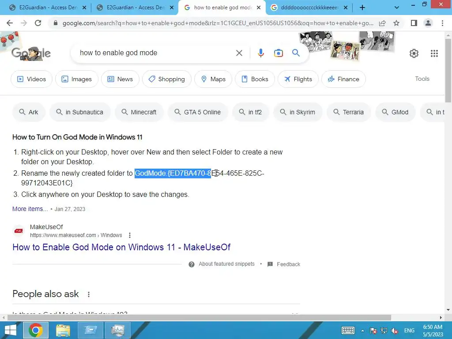This screenshot has height=339, width=452.
Task: Select the in tf2 chip
Action: point(251,112)
